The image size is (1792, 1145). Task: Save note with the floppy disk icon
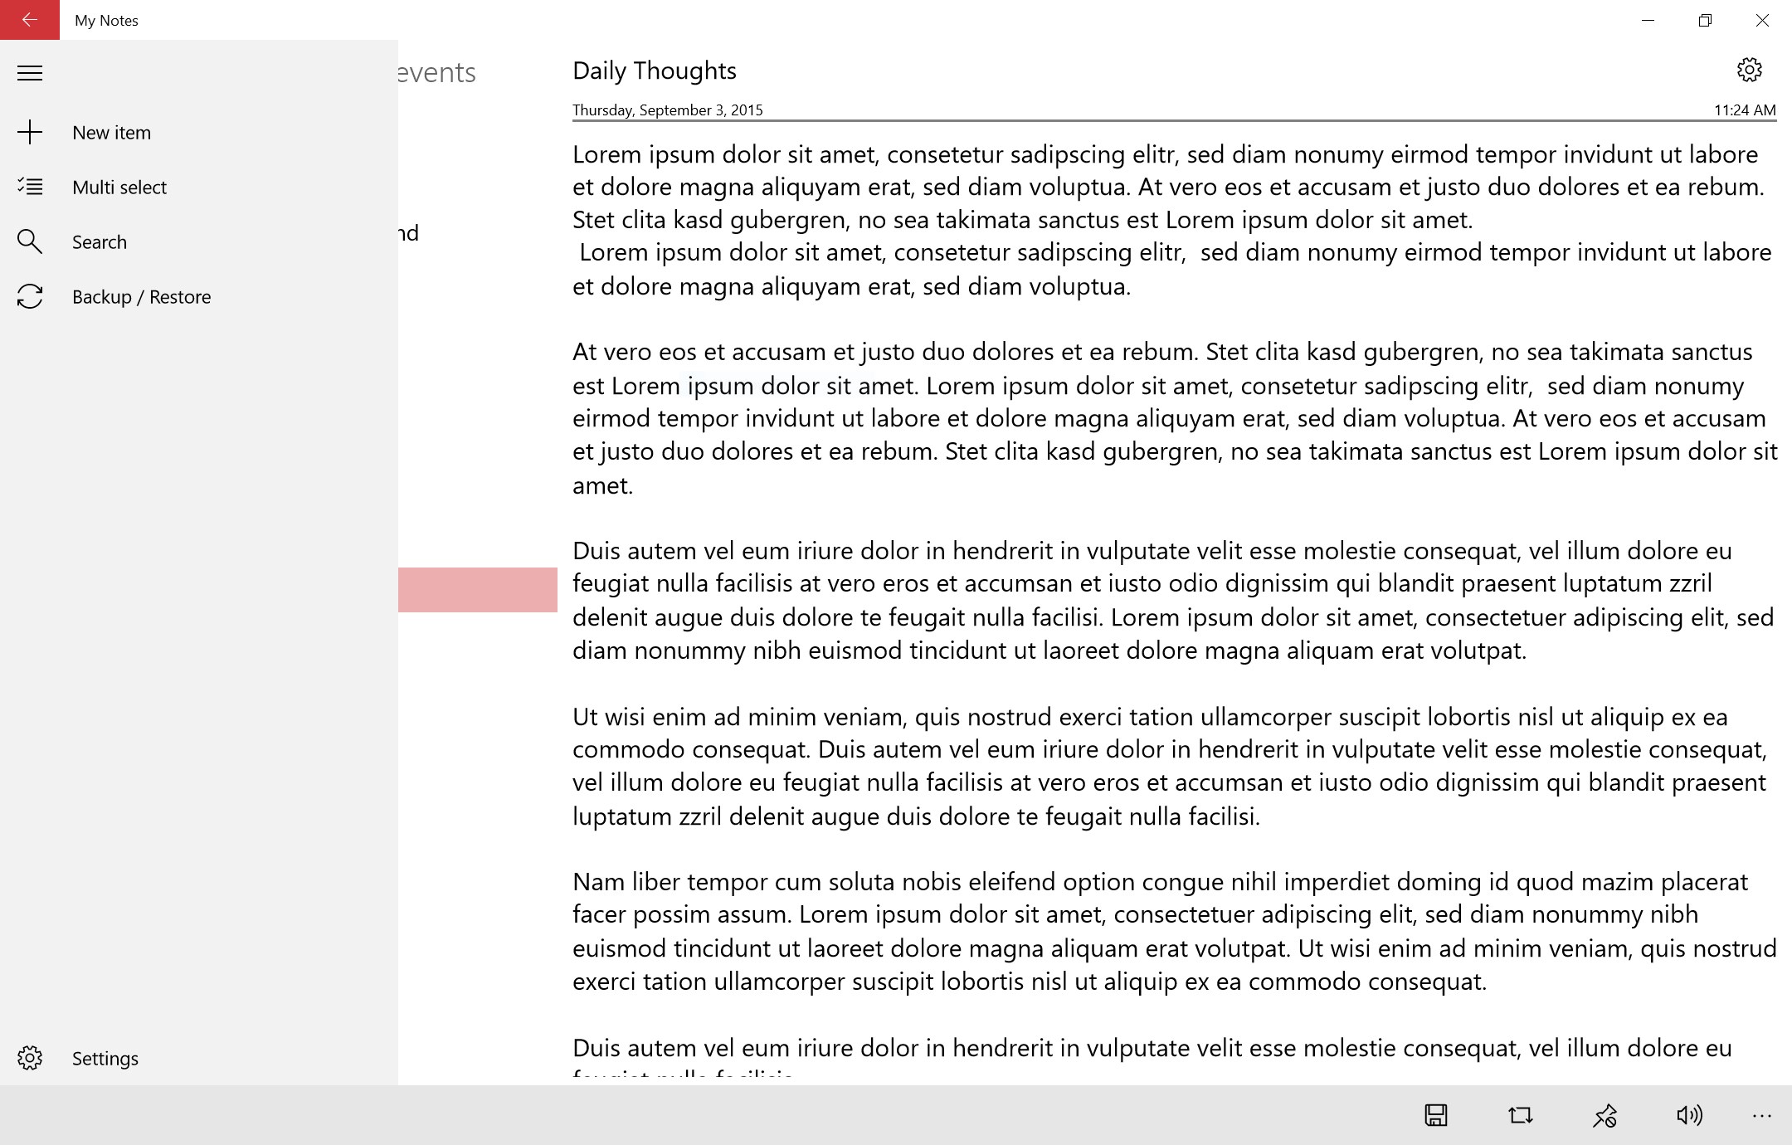point(1436,1115)
